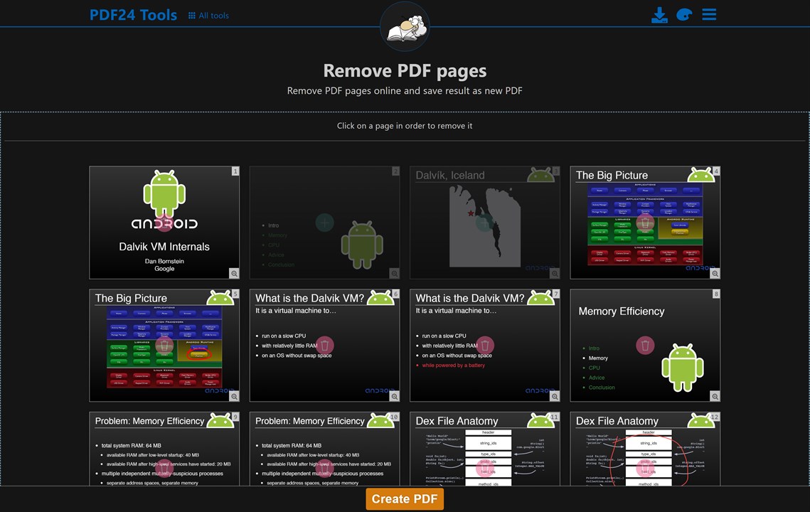Select the Dalvik VM Internals title page thumbnail
The image size is (810, 512).
point(164,223)
